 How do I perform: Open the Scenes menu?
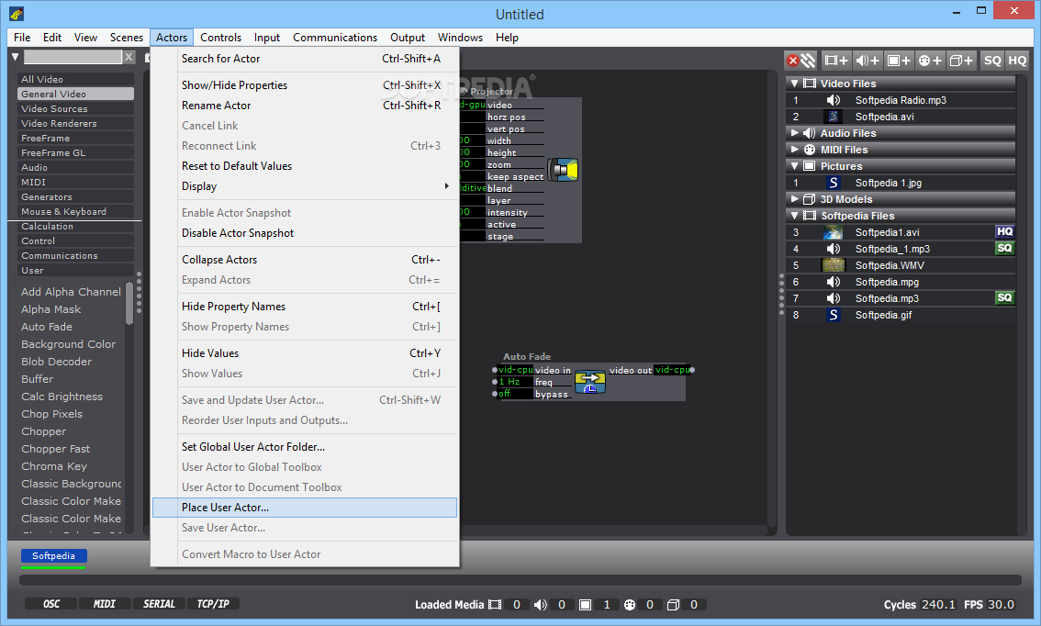[x=126, y=38]
